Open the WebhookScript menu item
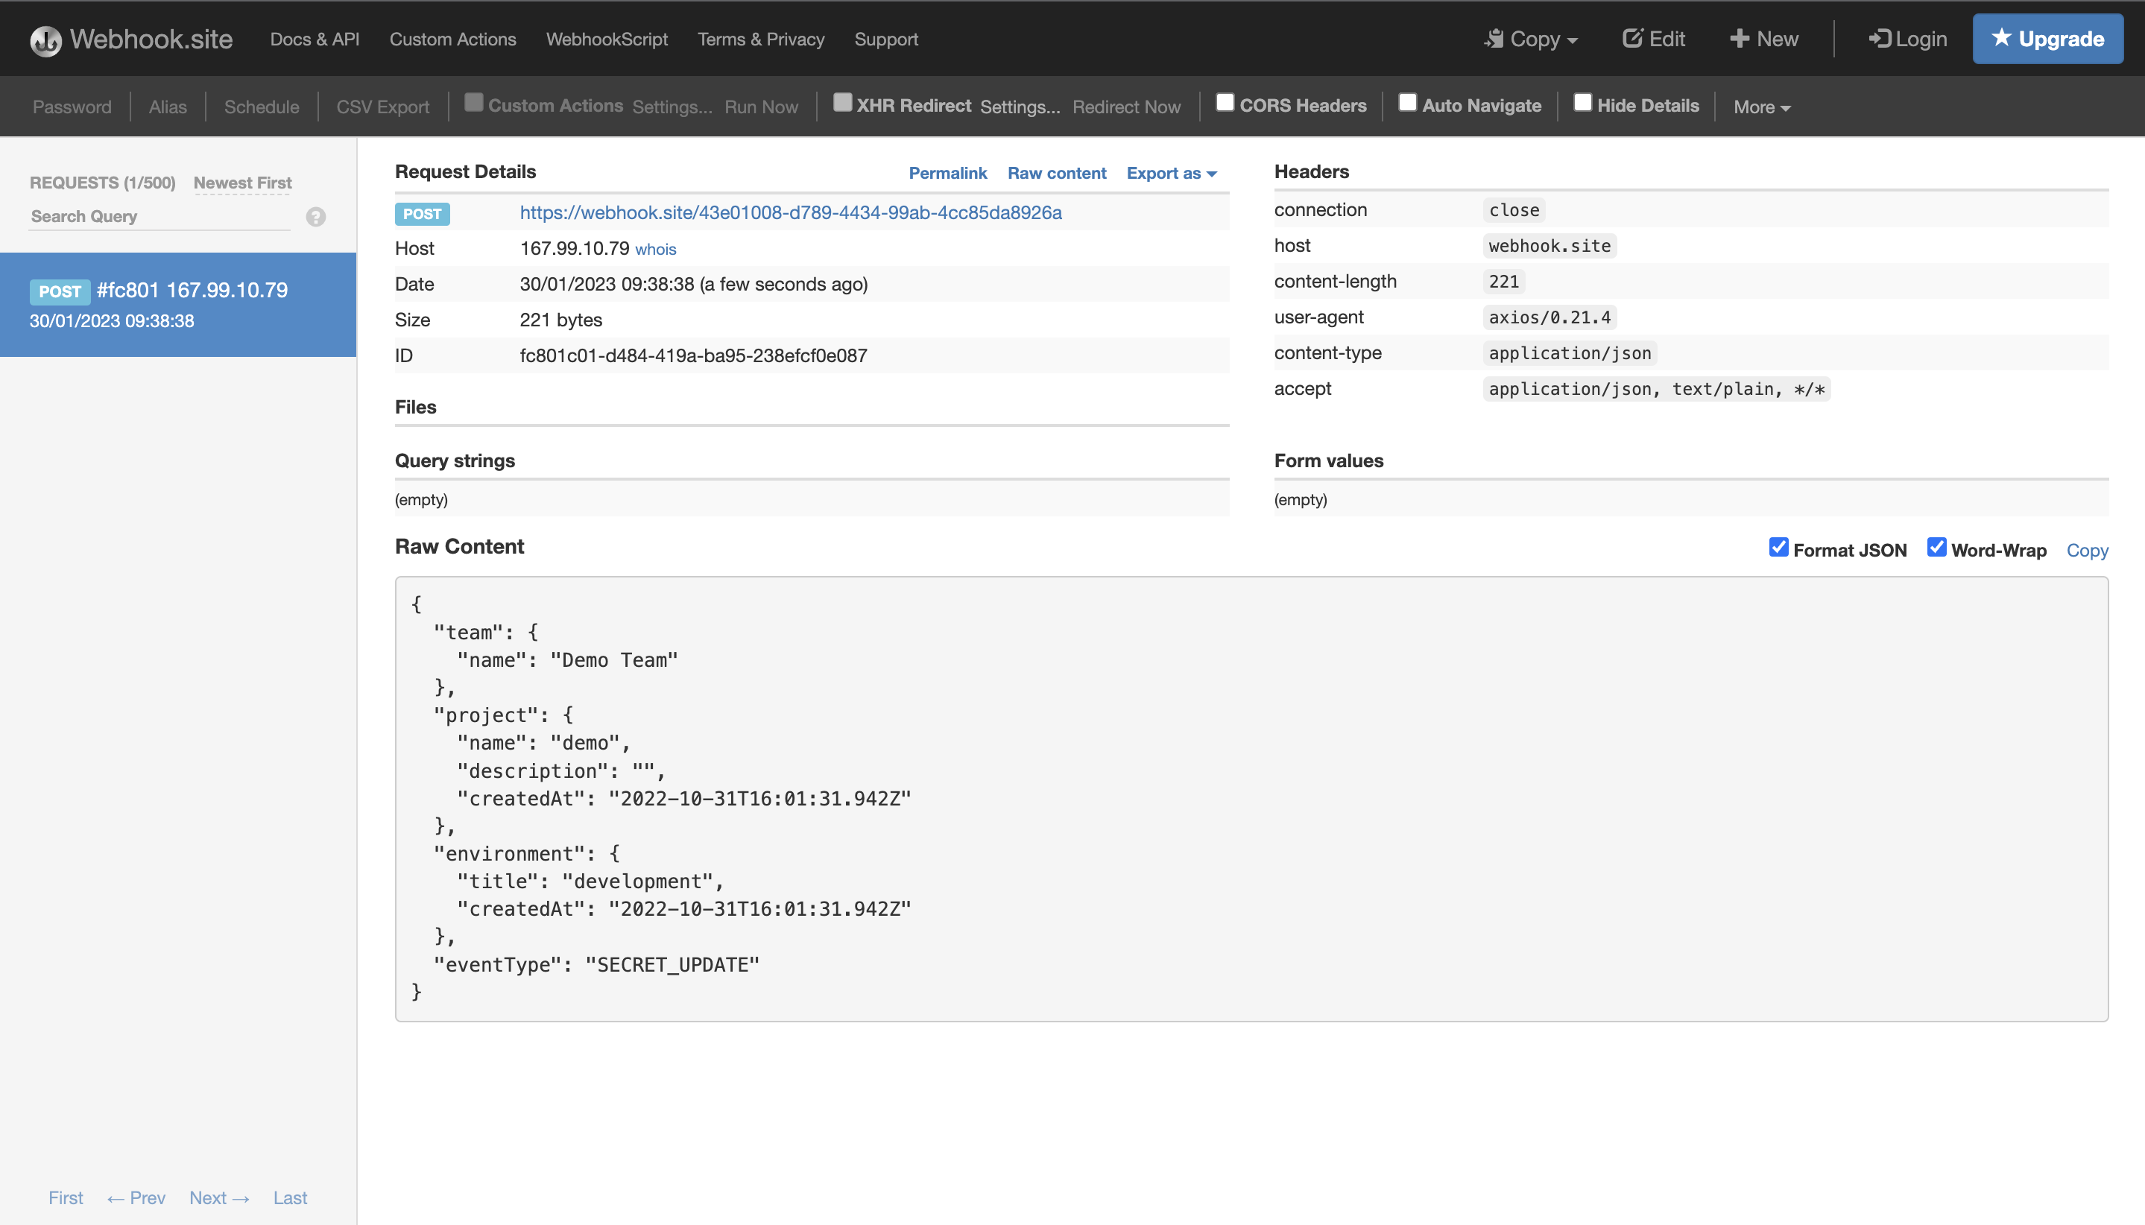Screen dimensions: 2145x1225 pyautogui.click(x=606, y=39)
